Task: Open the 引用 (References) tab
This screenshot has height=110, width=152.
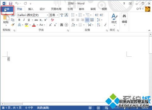Action: (x=70, y=9)
